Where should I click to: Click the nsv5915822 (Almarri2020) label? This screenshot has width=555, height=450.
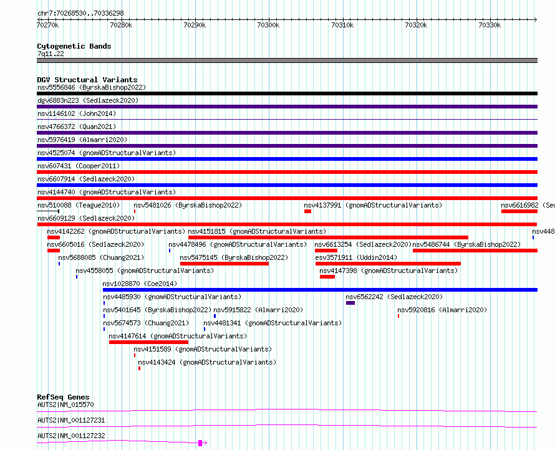[x=258, y=310]
